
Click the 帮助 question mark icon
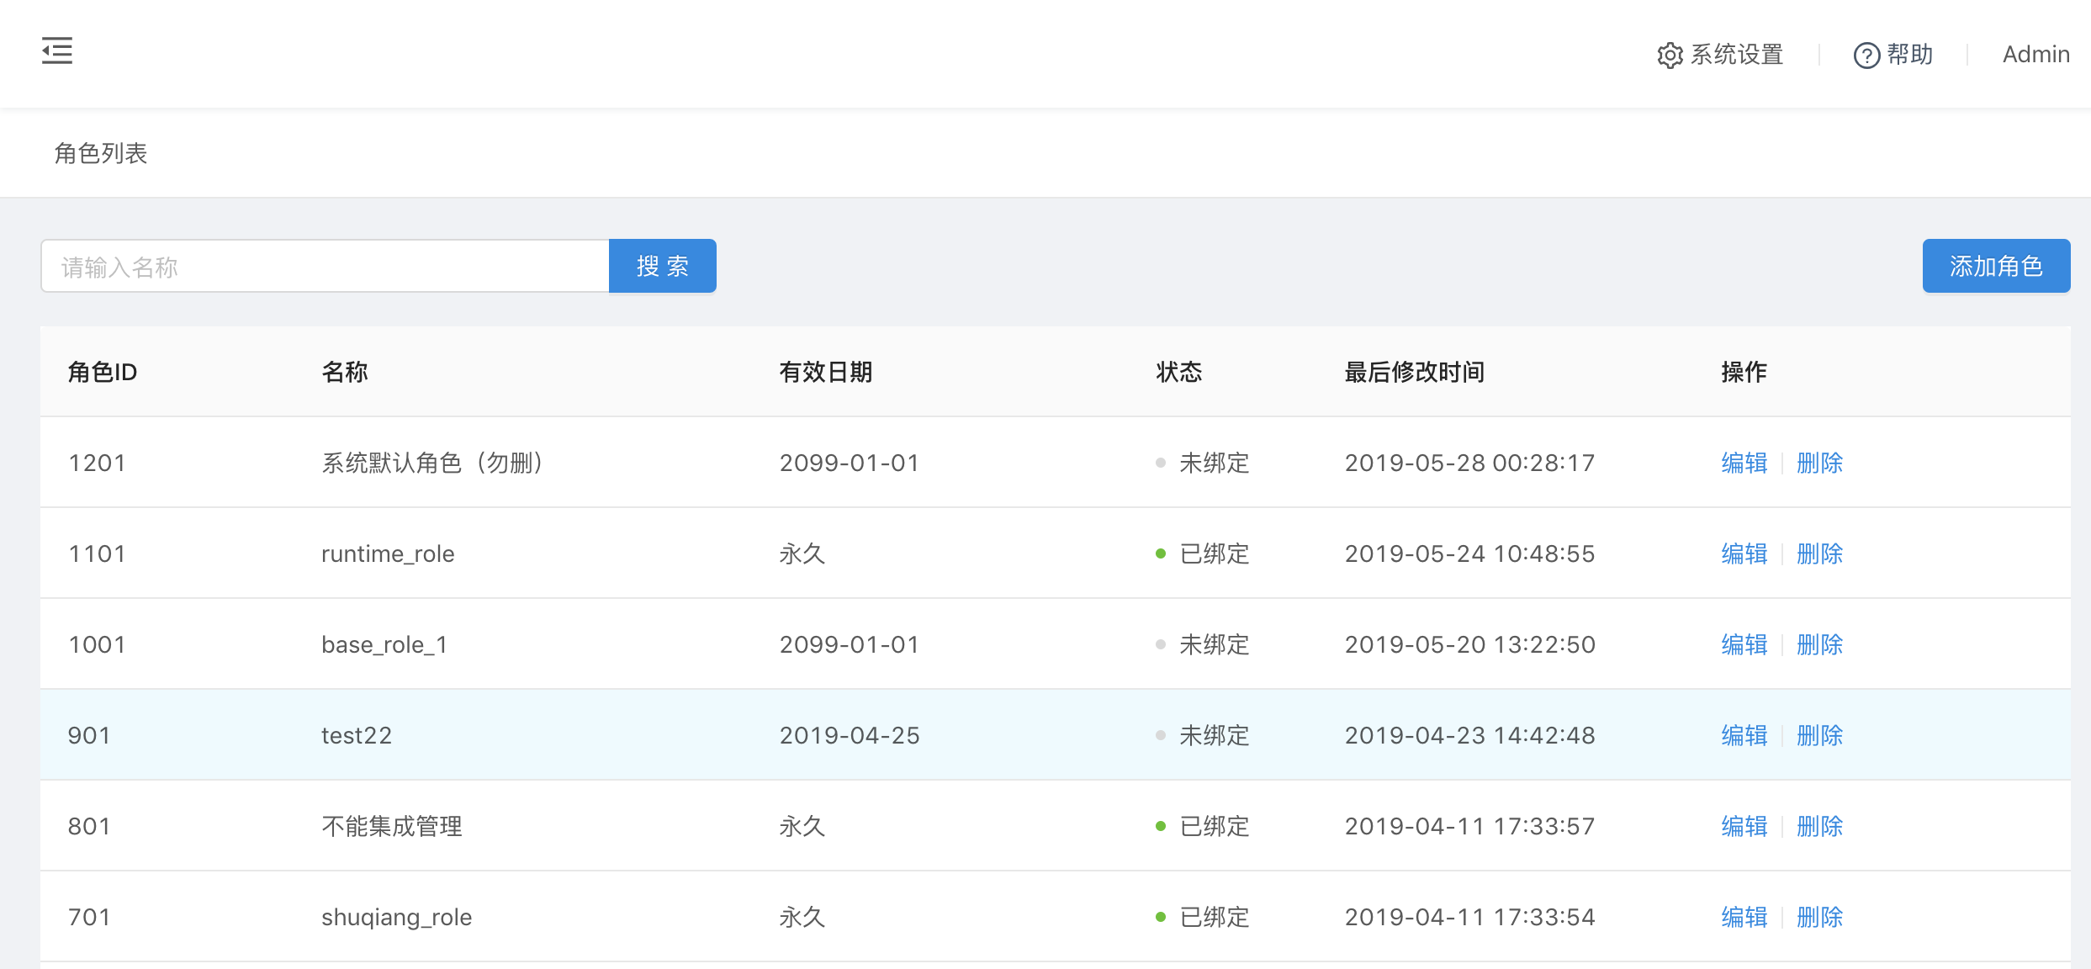point(1866,56)
